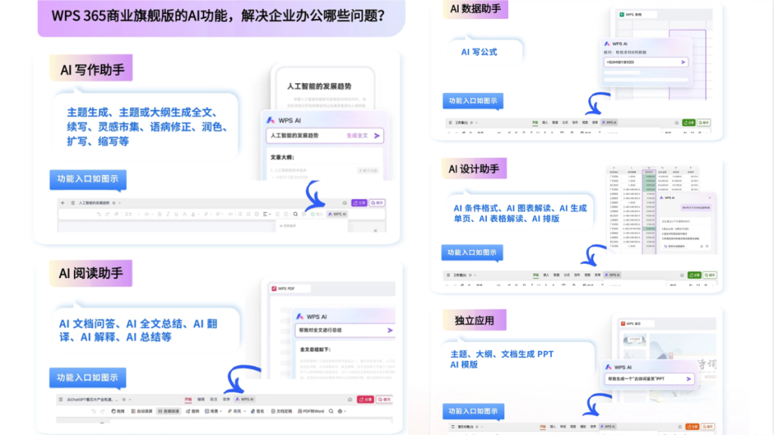774x435 pixels.
Task: Click the bullet list icon in writer toolbar
Action: (x=240, y=214)
